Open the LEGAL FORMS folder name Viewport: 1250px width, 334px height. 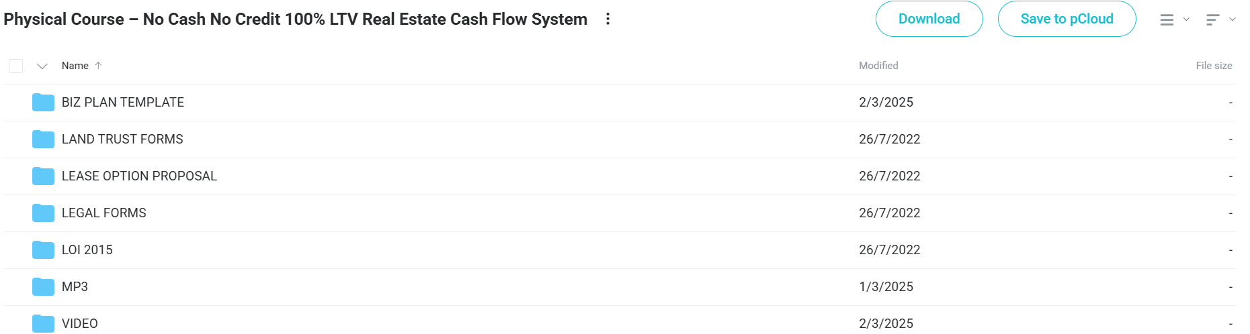[104, 213]
